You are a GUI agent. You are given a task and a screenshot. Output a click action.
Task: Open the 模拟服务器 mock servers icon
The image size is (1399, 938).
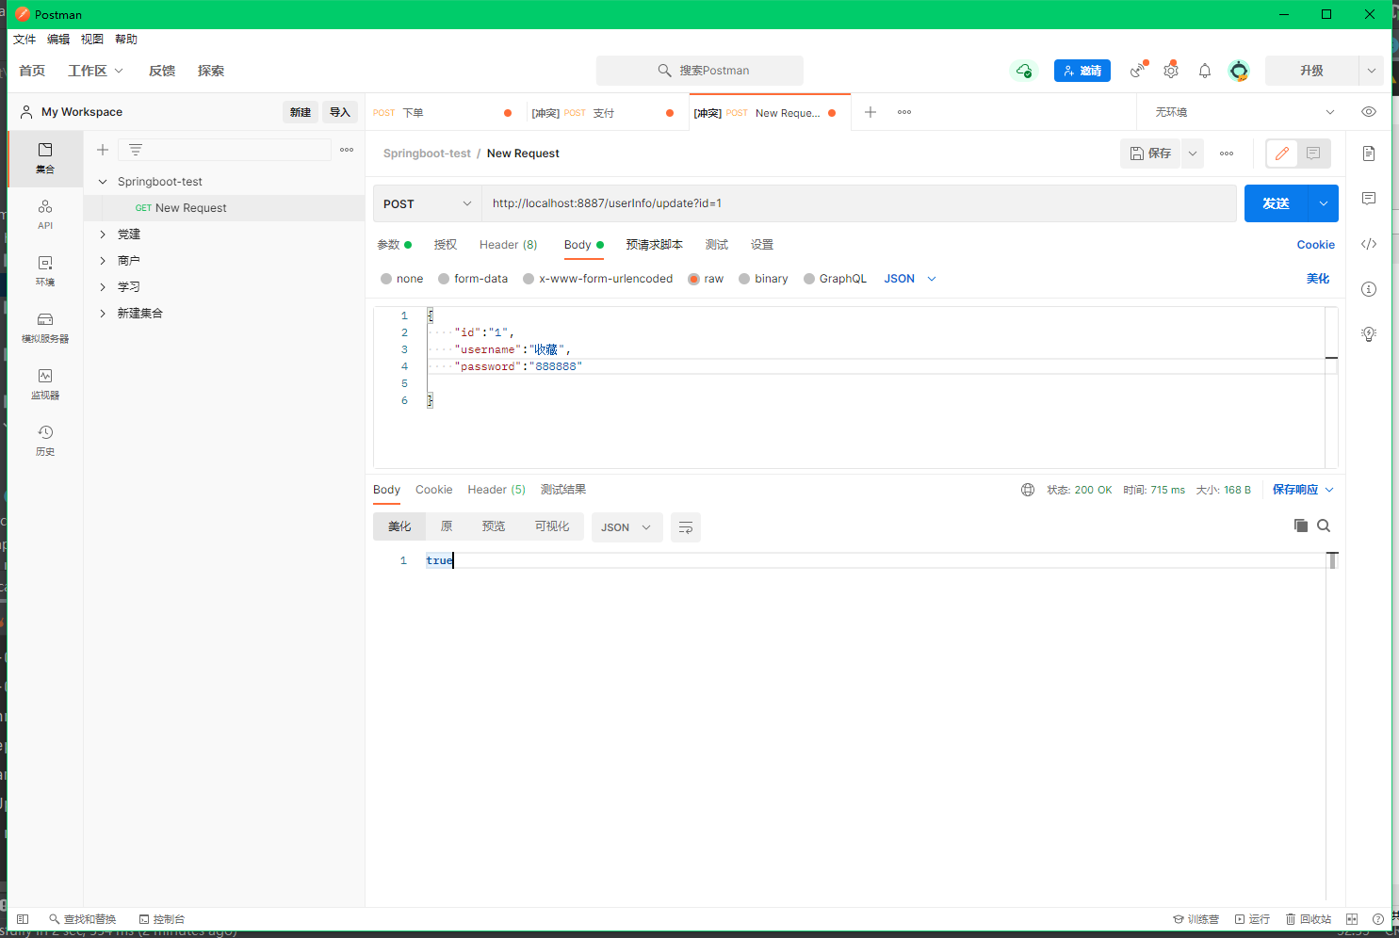tap(45, 327)
